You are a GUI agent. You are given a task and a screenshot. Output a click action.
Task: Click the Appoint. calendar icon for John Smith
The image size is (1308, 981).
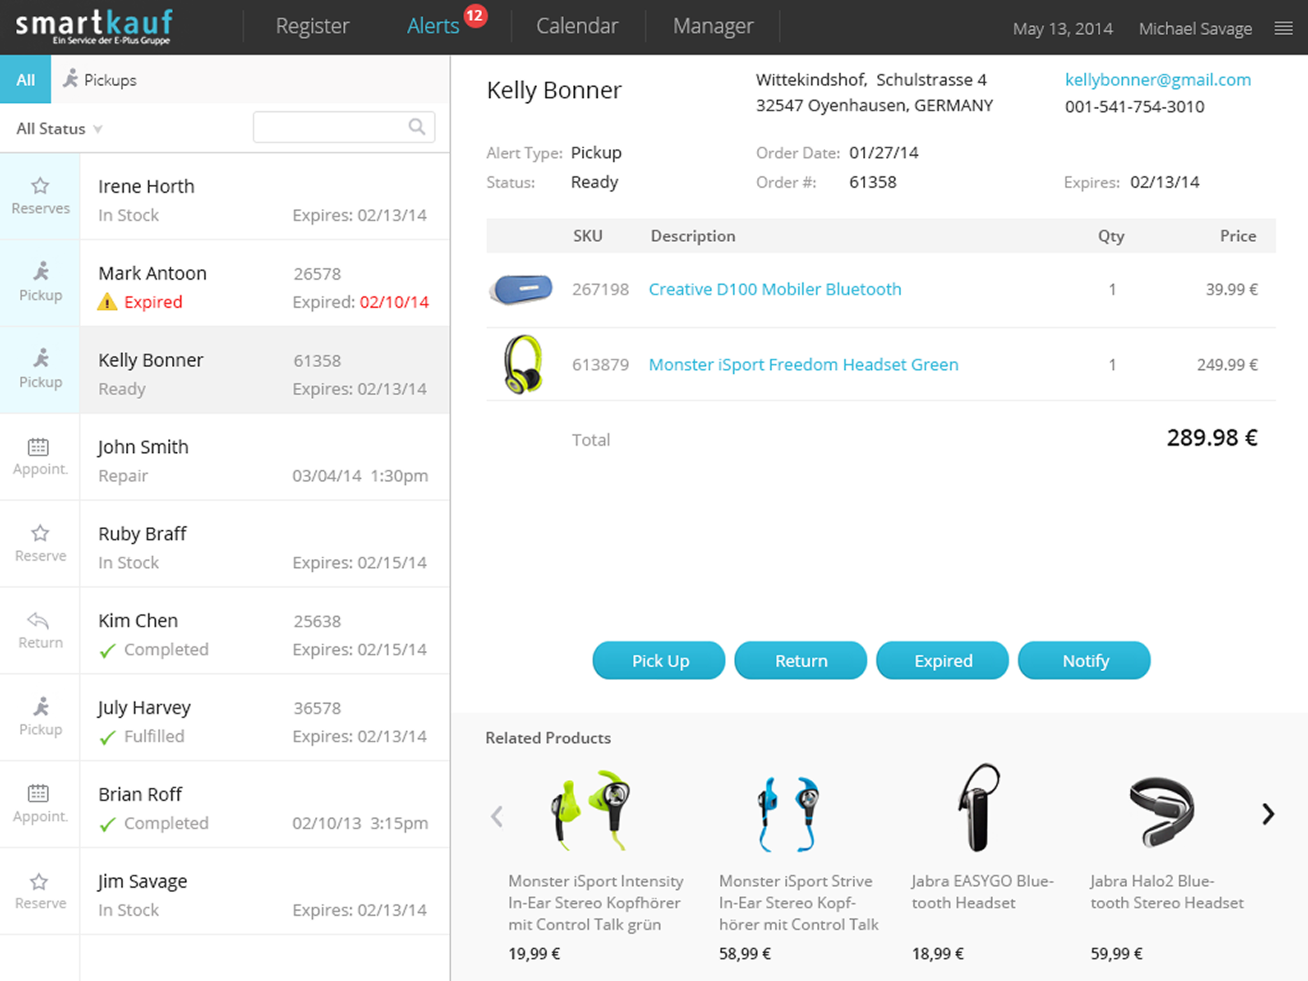coord(38,446)
